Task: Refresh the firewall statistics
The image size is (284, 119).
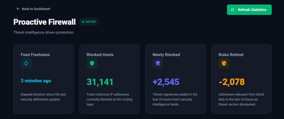Action: 249,10
